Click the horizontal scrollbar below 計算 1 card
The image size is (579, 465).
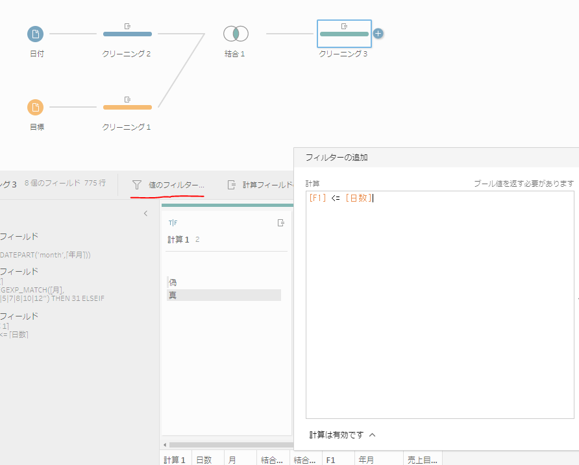click(x=227, y=444)
